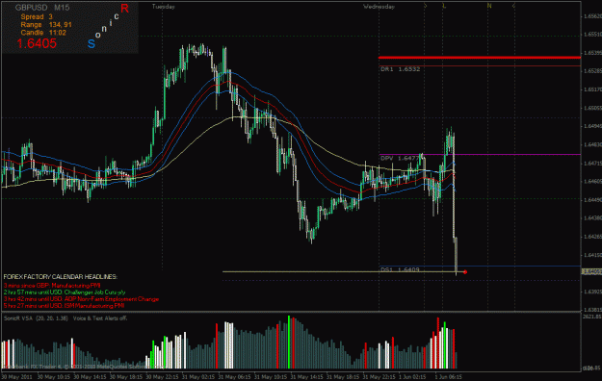Select the purple DPV pivot line
The image size is (602, 381).
point(480,155)
